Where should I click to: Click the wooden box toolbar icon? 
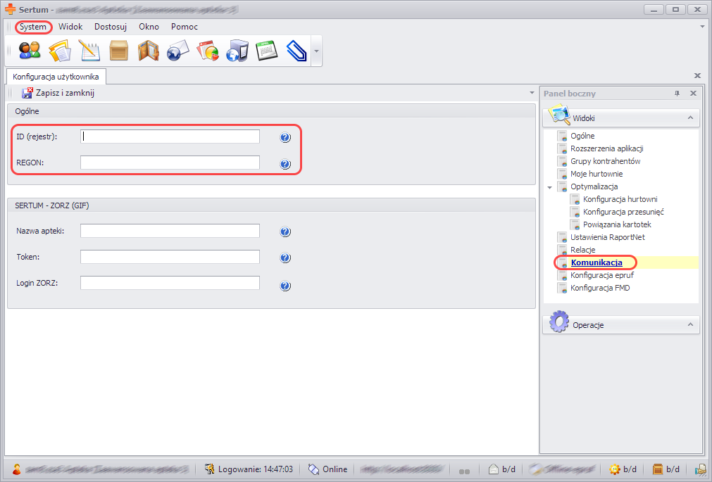[x=118, y=51]
